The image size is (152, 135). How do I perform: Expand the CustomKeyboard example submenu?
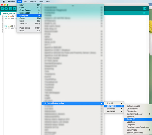(x=138, y=114)
